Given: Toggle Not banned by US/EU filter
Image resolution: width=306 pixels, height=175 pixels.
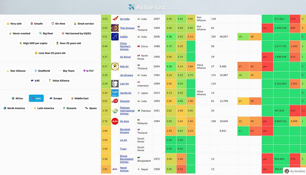Looking at the screenshot, I should click(76, 33).
